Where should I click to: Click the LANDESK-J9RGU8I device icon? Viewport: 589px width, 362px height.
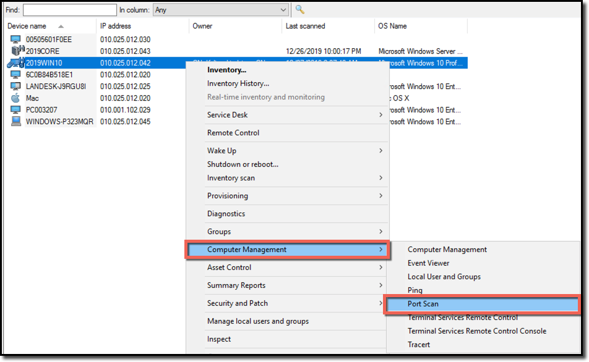tap(16, 86)
